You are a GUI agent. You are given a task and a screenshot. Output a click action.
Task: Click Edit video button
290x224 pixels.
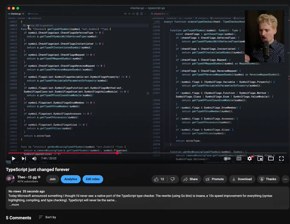point(93,179)
